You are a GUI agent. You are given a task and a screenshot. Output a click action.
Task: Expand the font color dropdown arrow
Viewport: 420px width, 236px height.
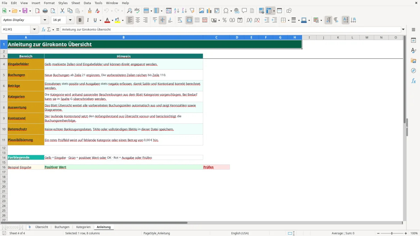[x=112, y=20]
